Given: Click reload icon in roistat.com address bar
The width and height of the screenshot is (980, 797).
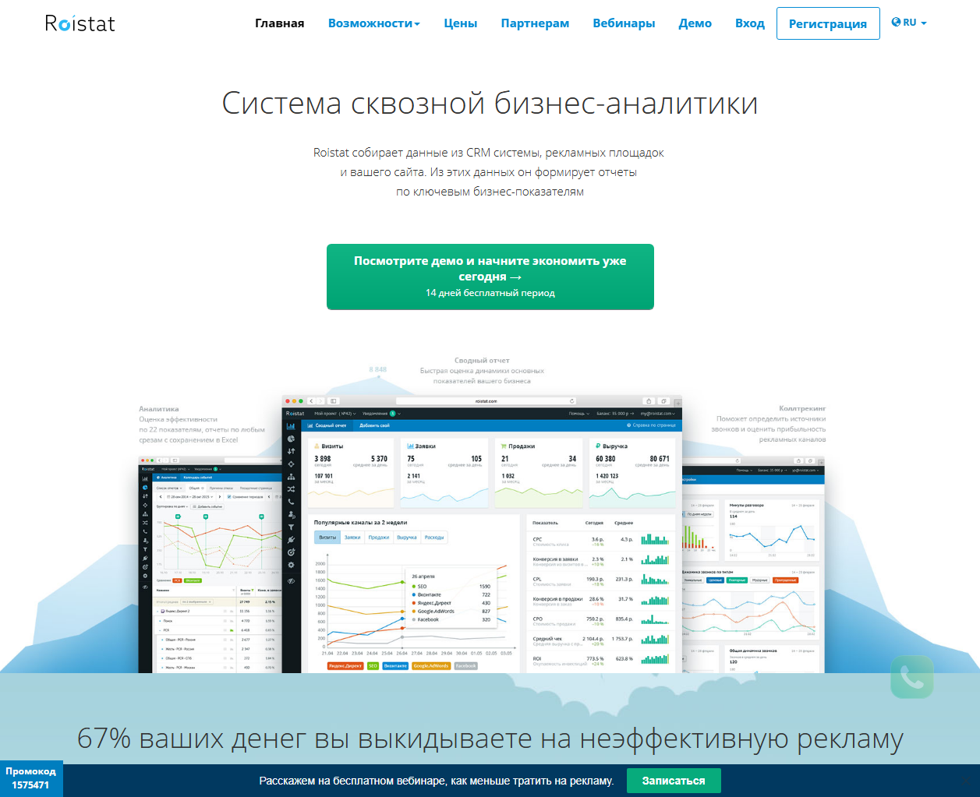Looking at the screenshot, I should click(571, 401).
